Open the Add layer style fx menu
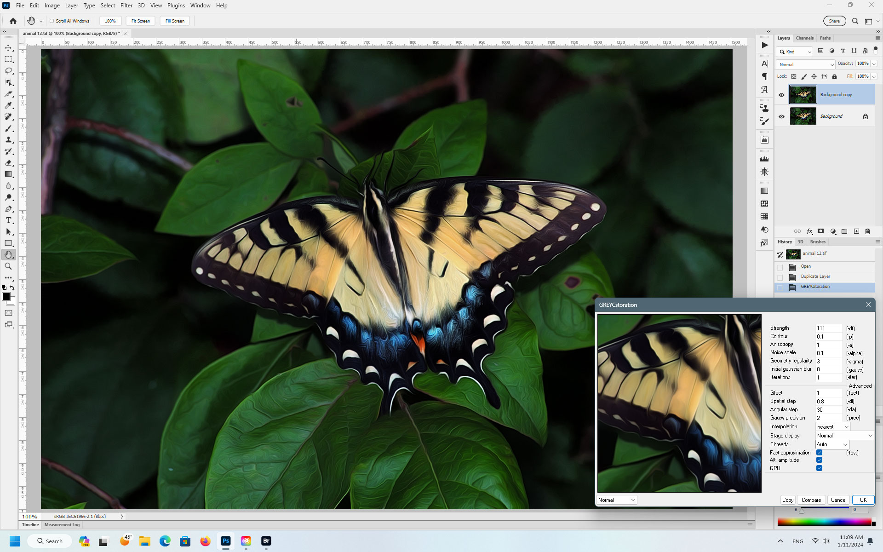This screenshot has width=883, height=552. [809, 231]
